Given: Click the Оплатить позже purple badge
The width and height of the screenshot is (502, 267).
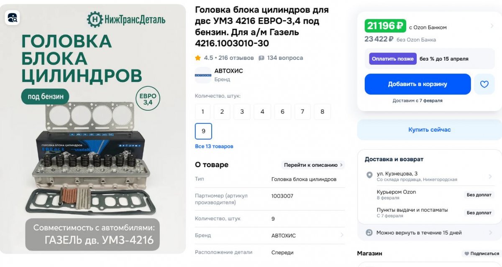Looking at the screenshot, I should coord(393,59).
